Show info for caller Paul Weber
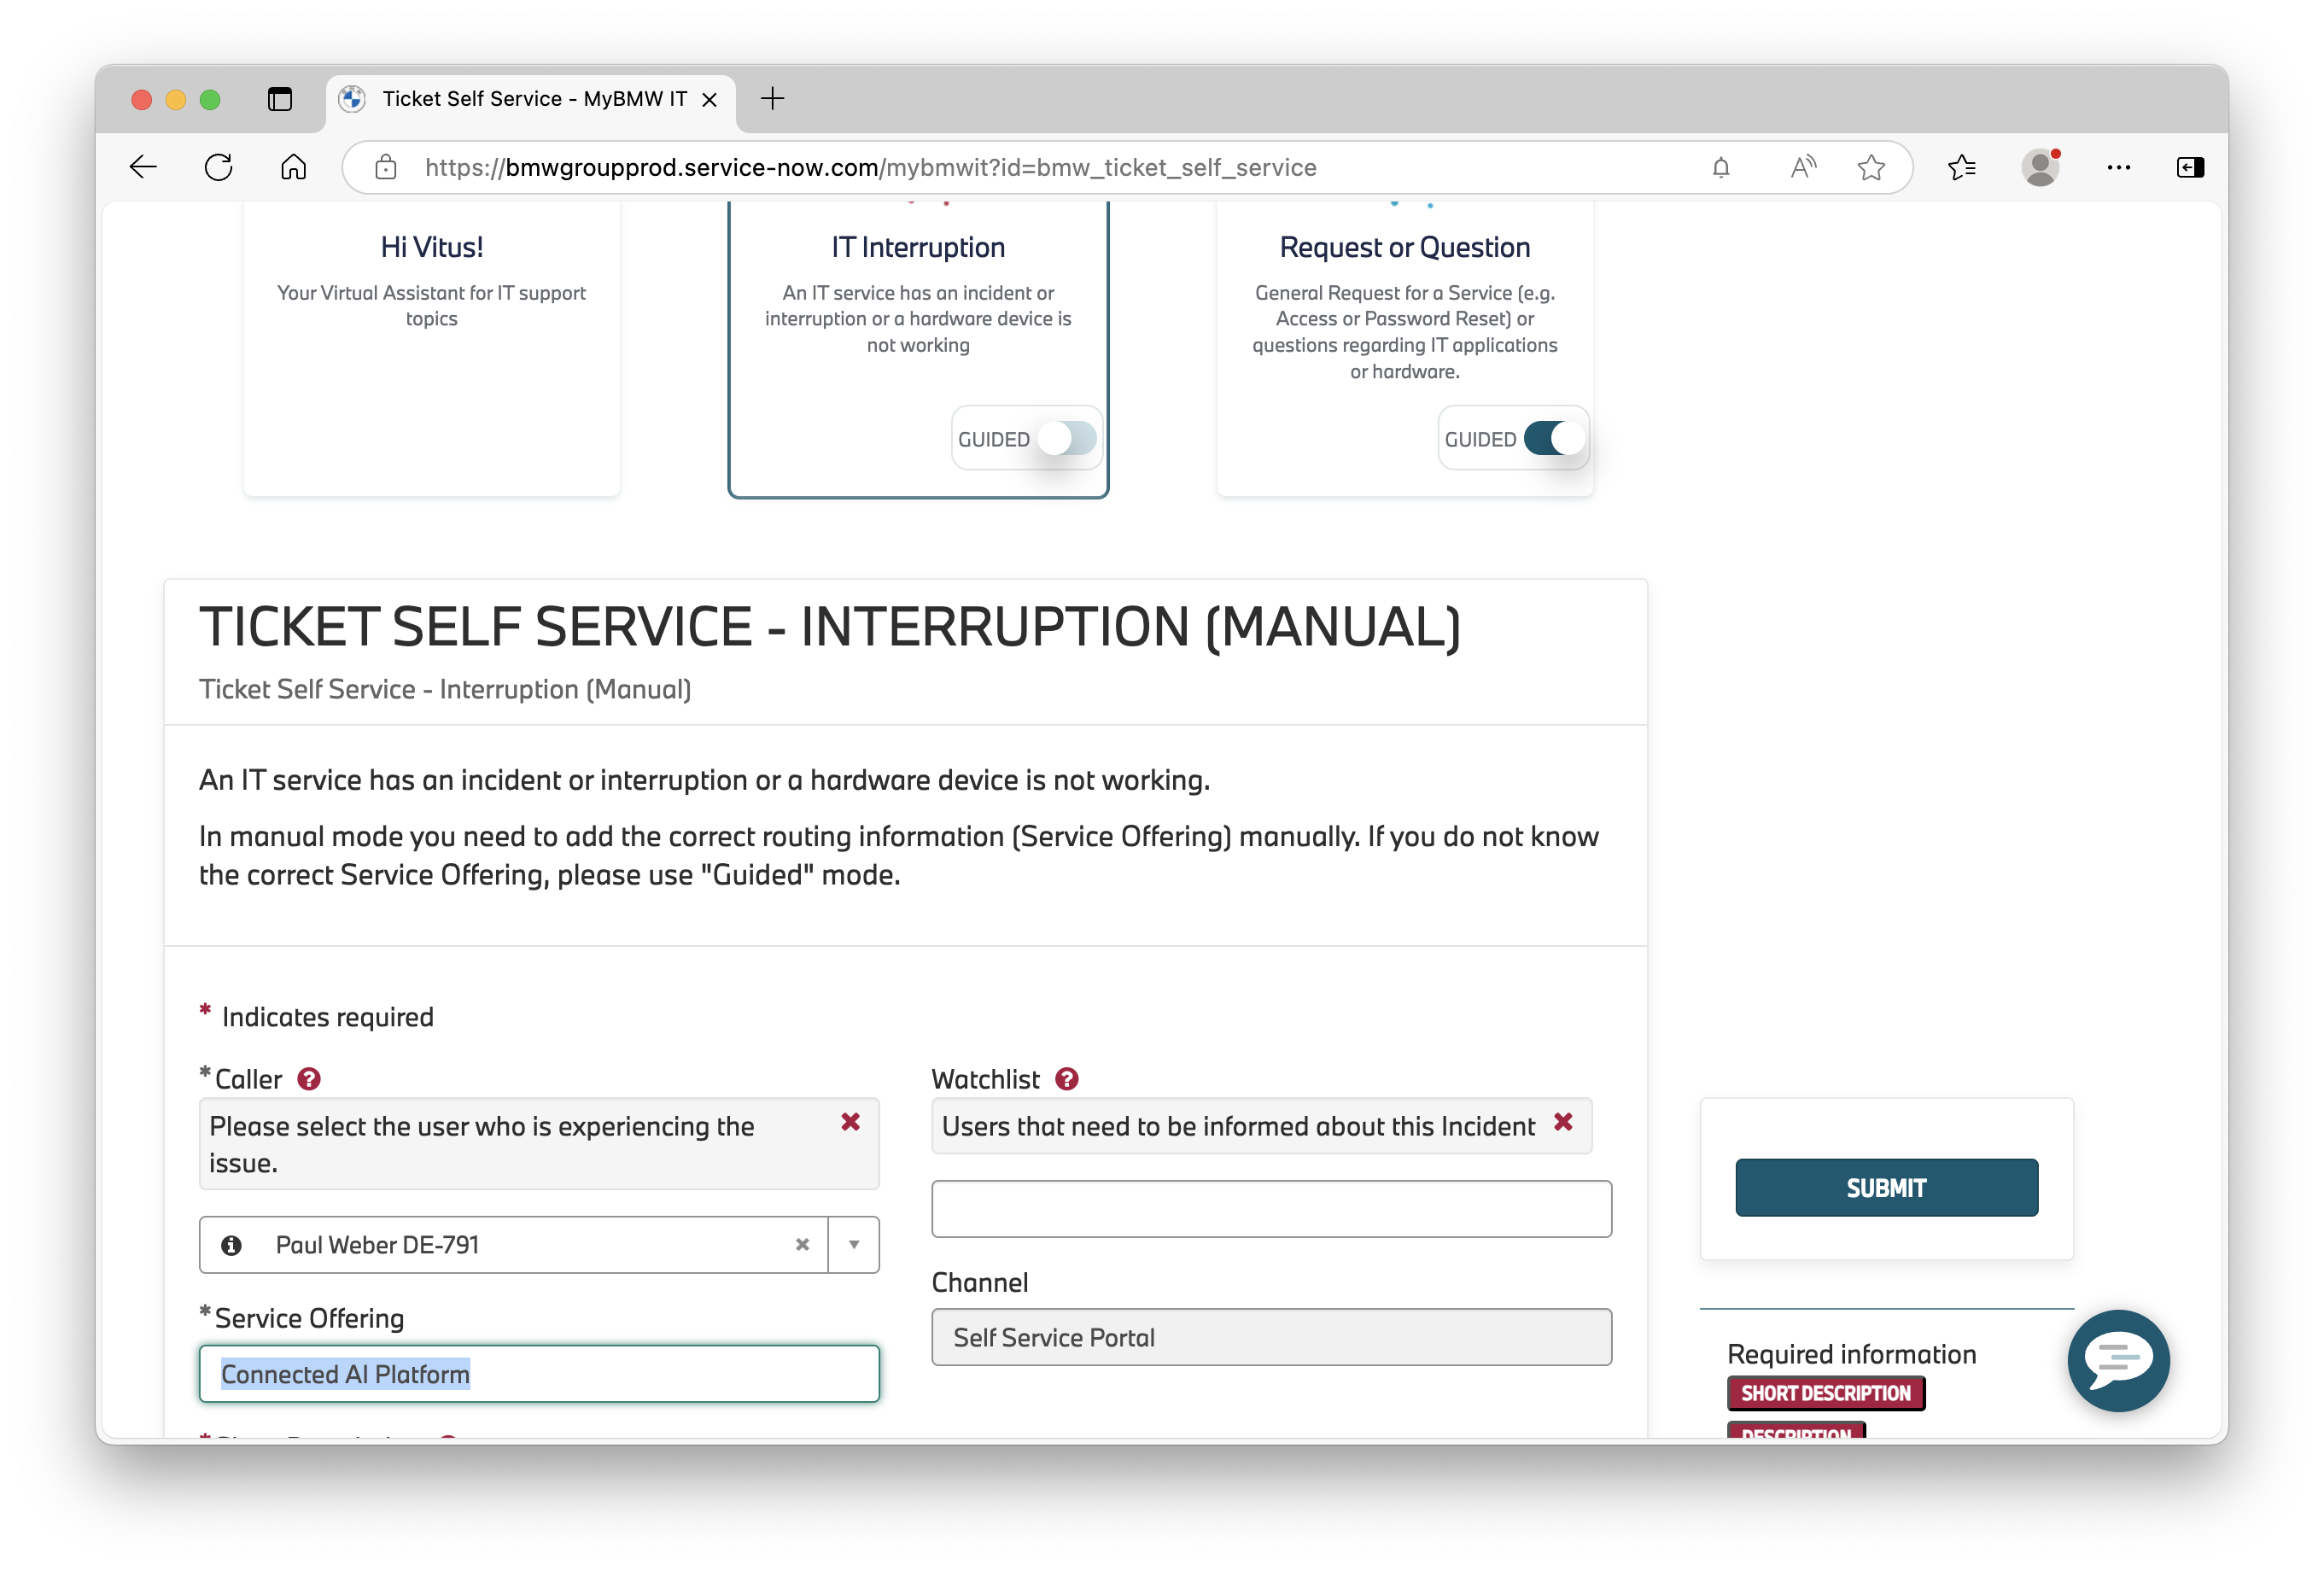Image resolution: width=2324 pixels, height=1571 pixels. click(231, 1245)
